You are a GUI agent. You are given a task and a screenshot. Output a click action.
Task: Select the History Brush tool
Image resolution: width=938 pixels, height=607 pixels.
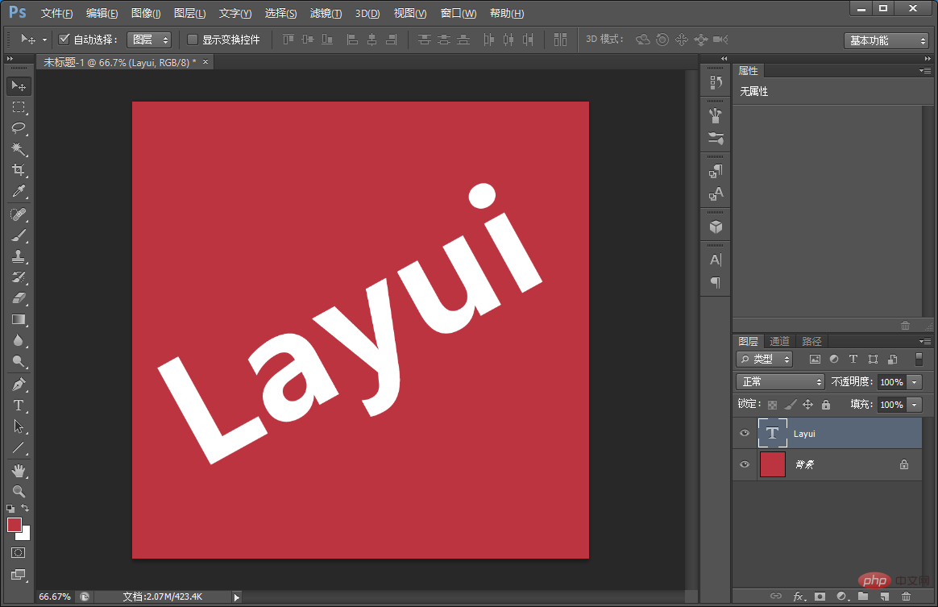(x=19, y=277)
